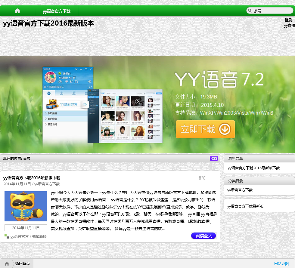The height and width of the screenshot is (268, 295).
Task: Click the home icon in green navigation bar
Action: click(17, 11)
